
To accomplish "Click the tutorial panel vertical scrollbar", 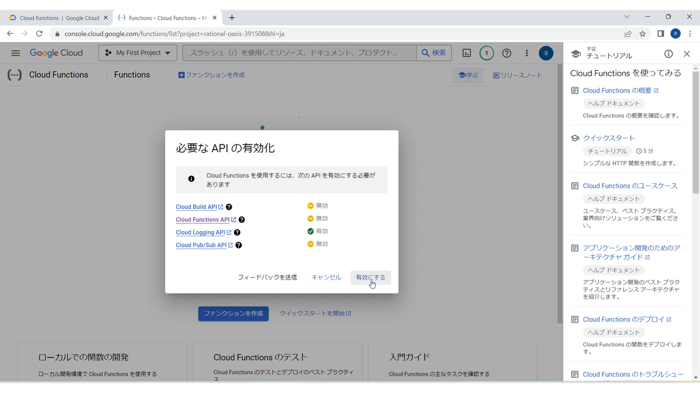I will coord(695,133).
